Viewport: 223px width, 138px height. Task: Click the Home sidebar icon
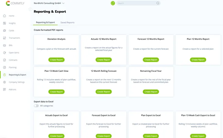4,16
